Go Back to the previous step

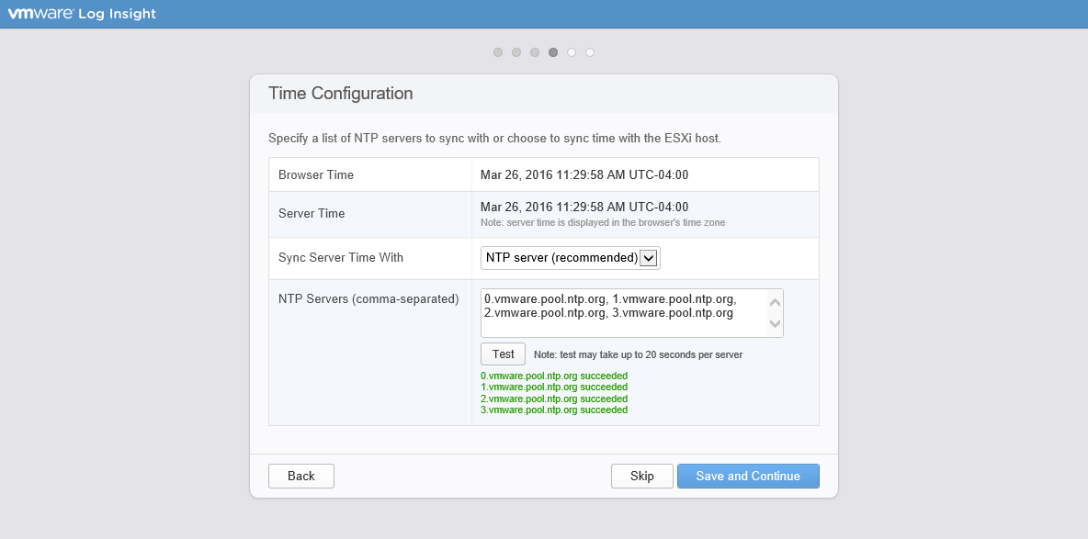click(300, 476)
